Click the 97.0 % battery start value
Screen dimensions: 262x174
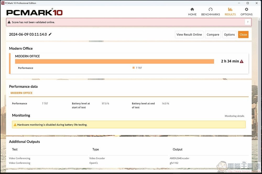[x=105, y=104]
